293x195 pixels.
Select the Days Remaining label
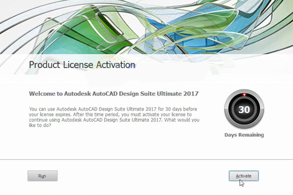[x=244, y=135]
